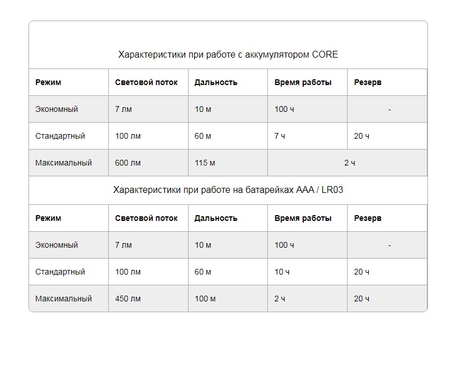Click 'Режим' header in the CORE table
Viewport: 469px width, 367px height.
point(48,82)
